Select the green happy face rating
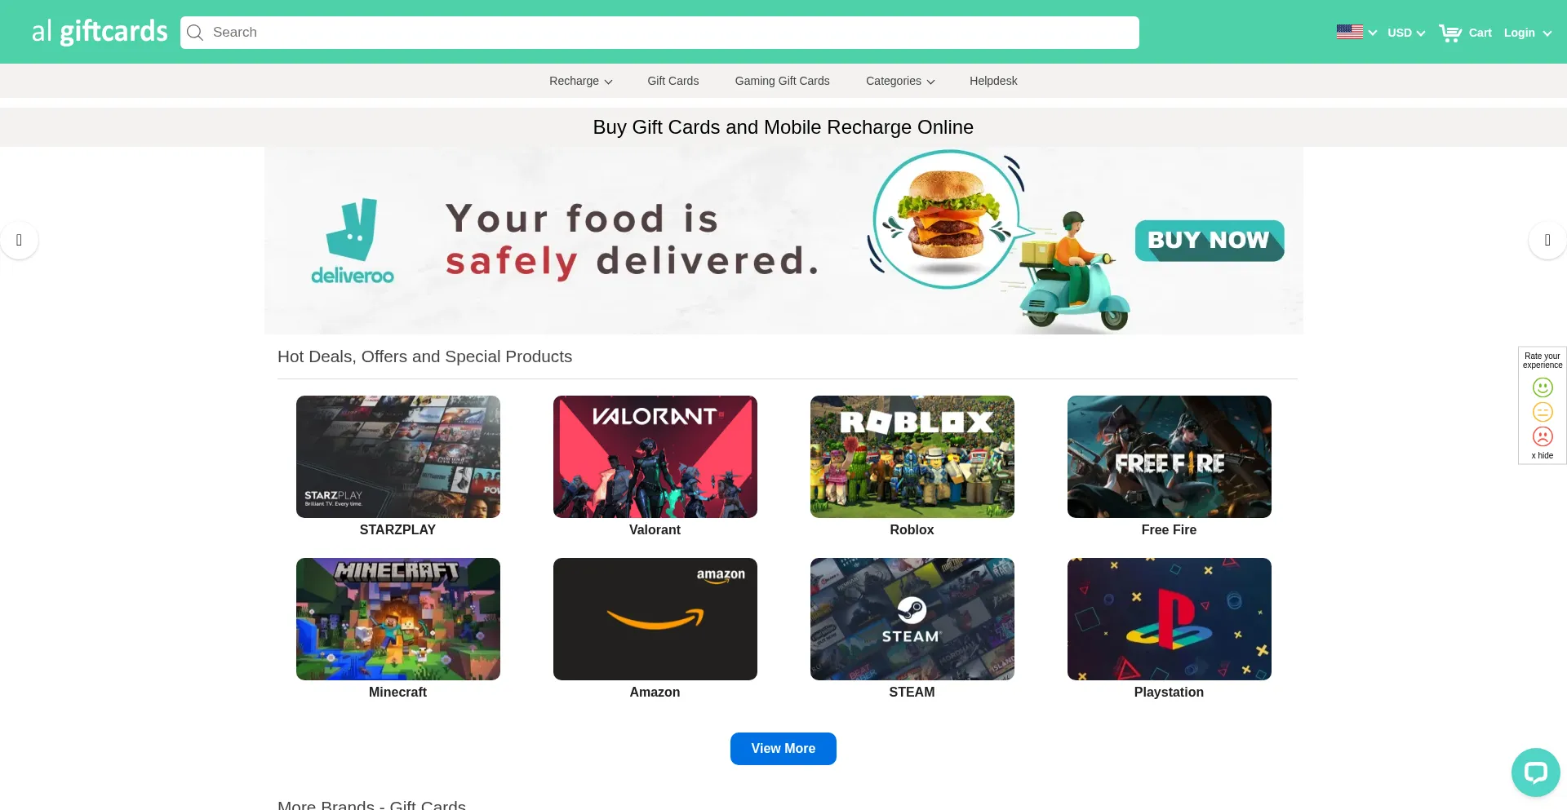Viewport: 1567px width, 810px height. coord(1543,387)
